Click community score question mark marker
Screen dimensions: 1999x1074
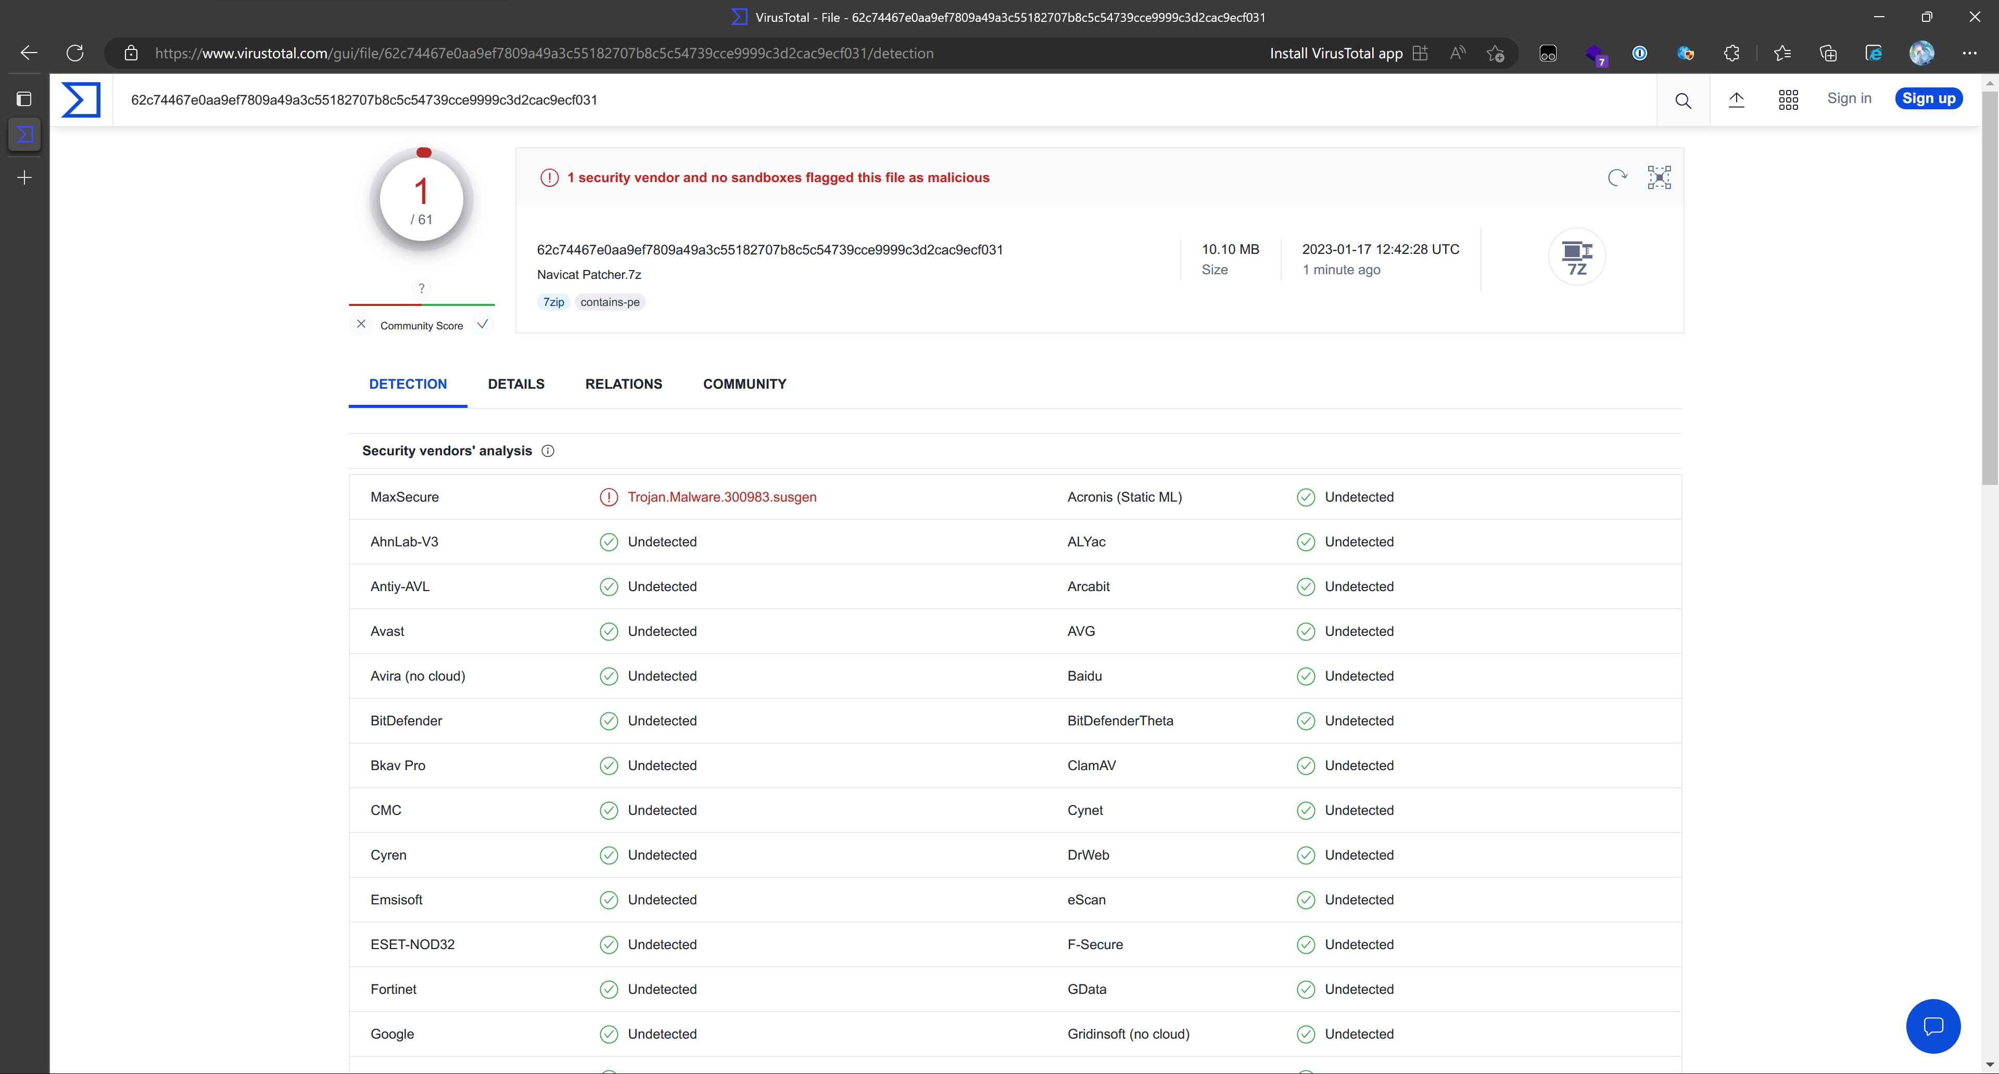pyautogui.click(x=421, y=288)
